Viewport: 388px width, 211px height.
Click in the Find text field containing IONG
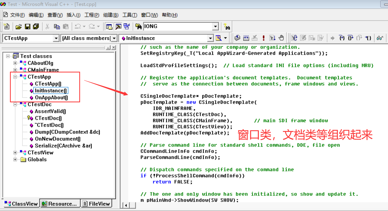pos(178,26)
